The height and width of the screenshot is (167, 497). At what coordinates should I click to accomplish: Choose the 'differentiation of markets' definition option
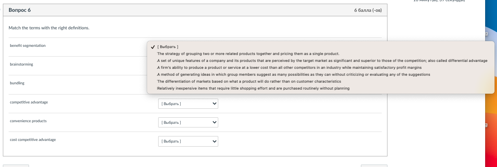click(249, 81)
